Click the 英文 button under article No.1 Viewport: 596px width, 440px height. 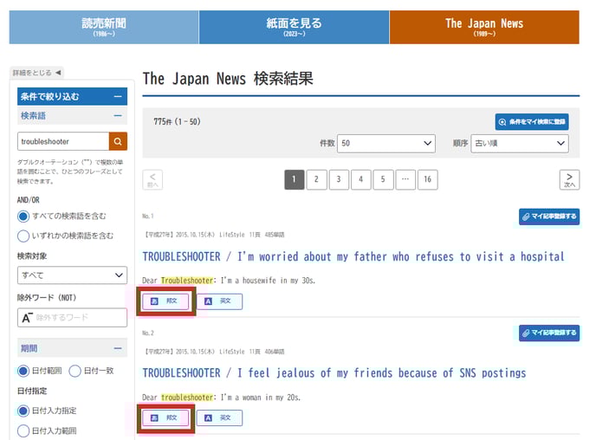pos(219,301)
